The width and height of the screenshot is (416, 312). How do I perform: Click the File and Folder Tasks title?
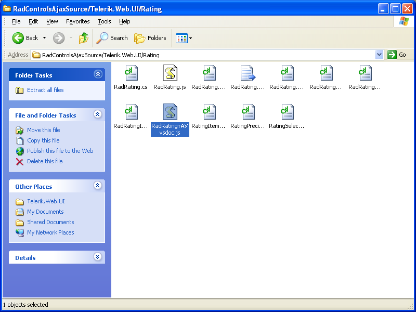tap(46, 115)
